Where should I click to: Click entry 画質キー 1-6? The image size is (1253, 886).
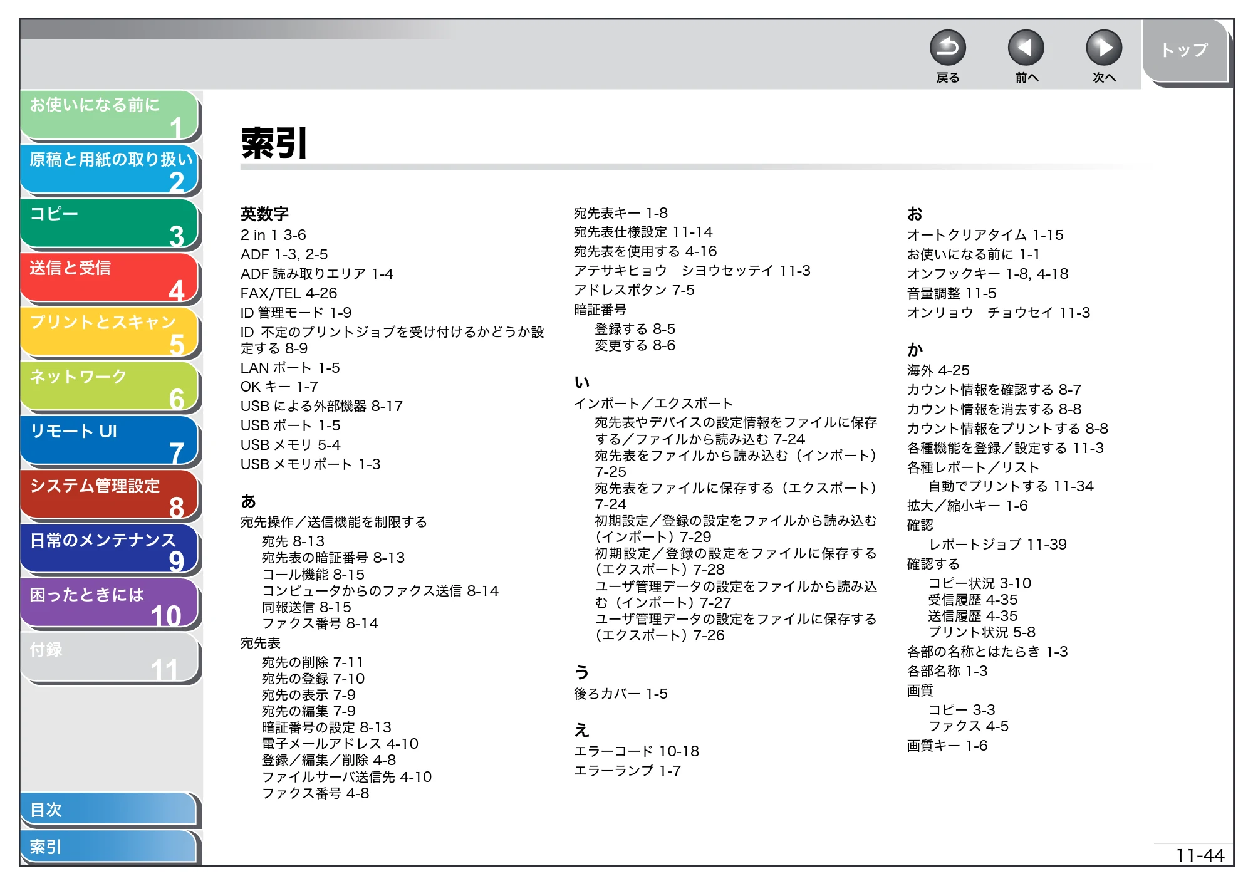(x=947, y=746)
